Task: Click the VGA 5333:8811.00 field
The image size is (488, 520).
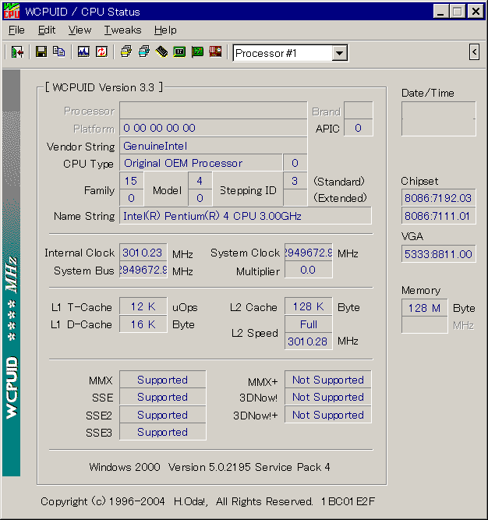Action: click(x=438, y=254)
